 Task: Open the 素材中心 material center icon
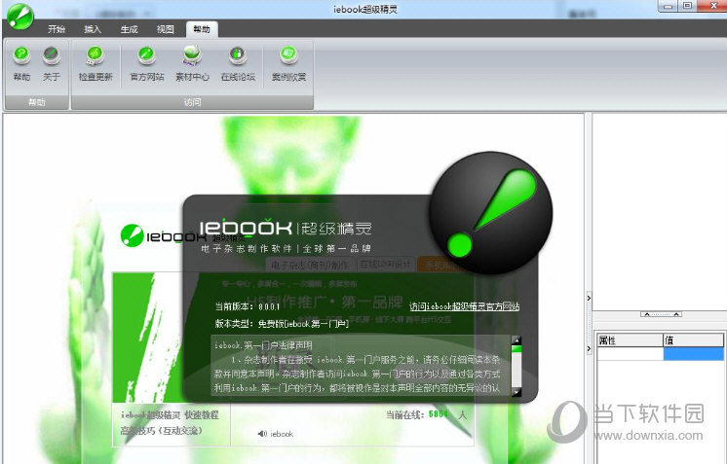tap(192, 63)
